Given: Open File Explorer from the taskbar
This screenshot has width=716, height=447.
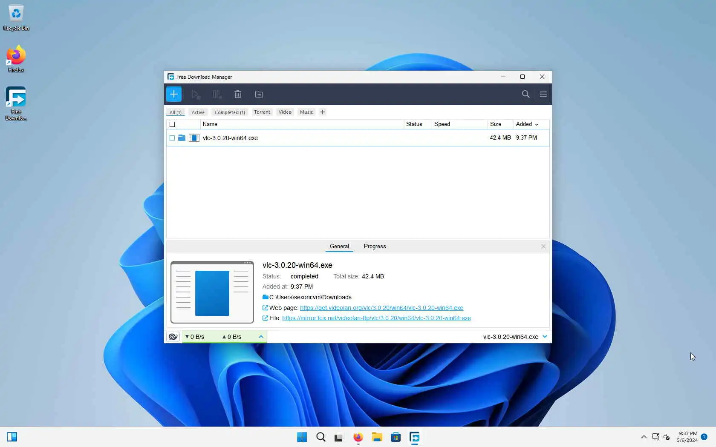Looking at the screenshot, I should click(x=377, y=437).
